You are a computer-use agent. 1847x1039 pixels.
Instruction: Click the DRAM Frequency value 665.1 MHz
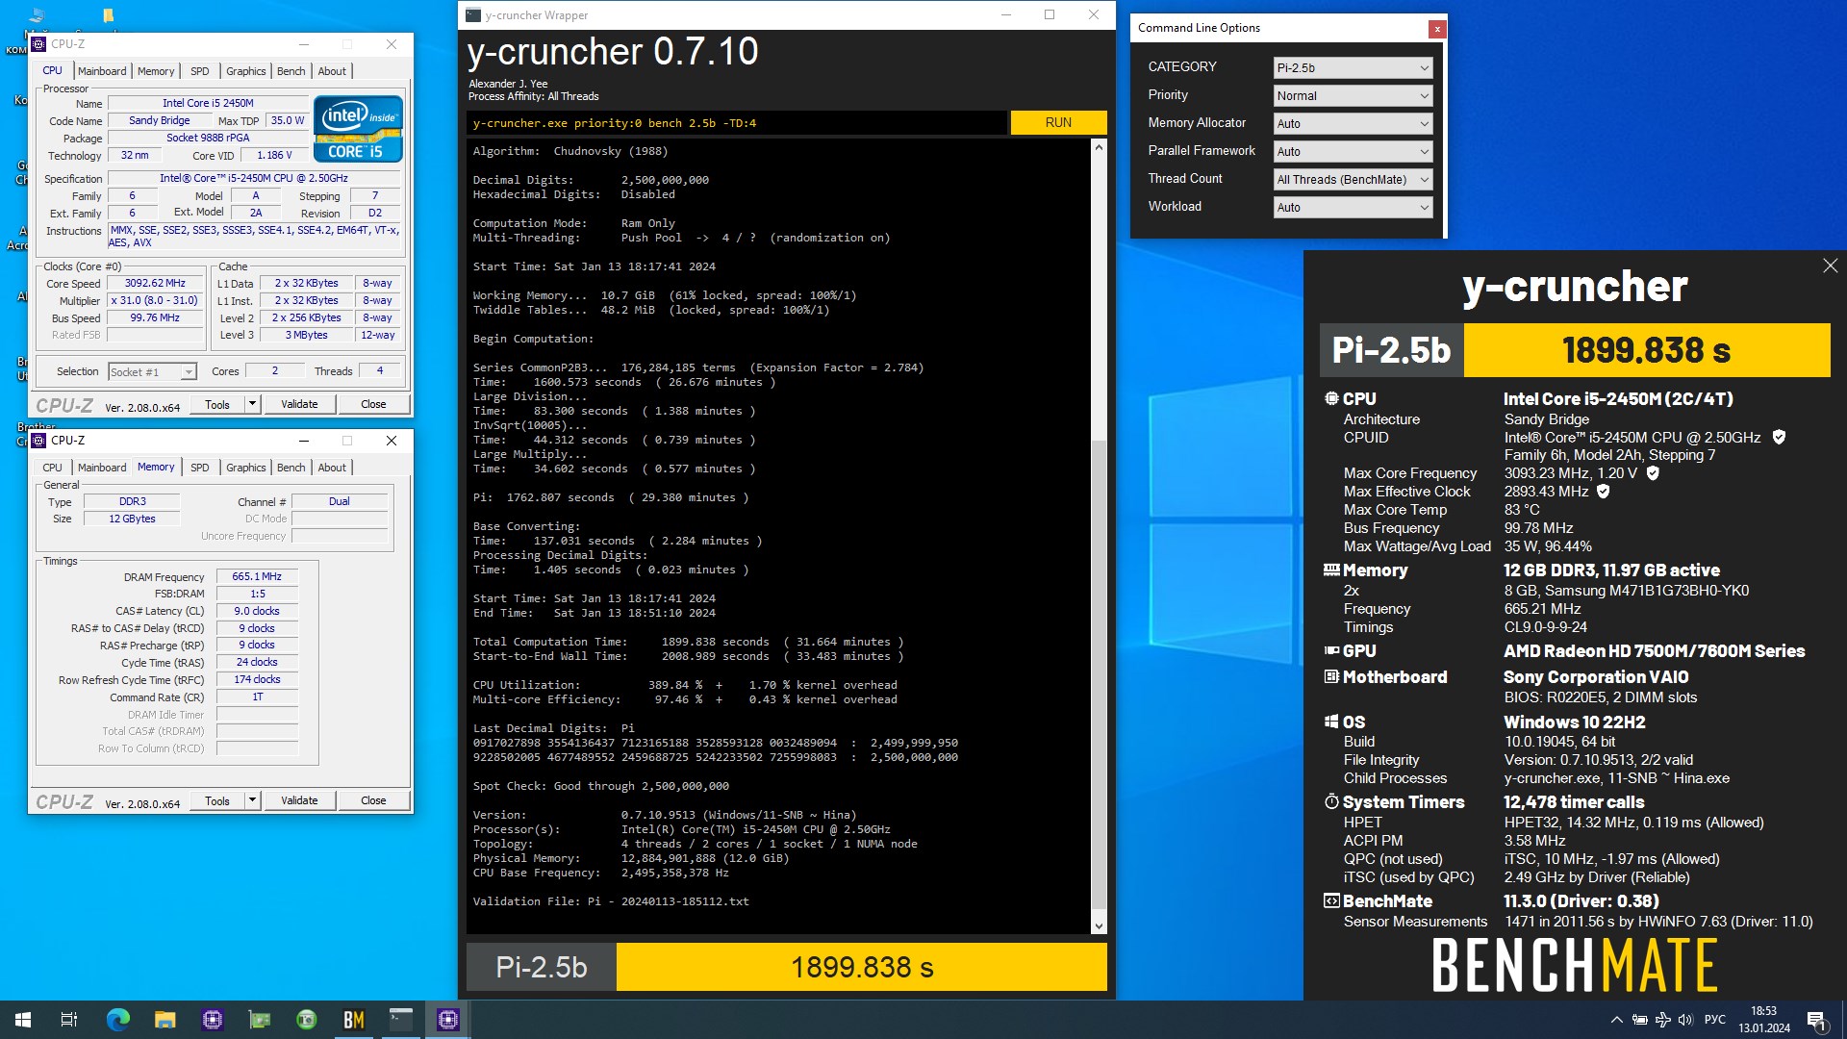coord(257,576)
